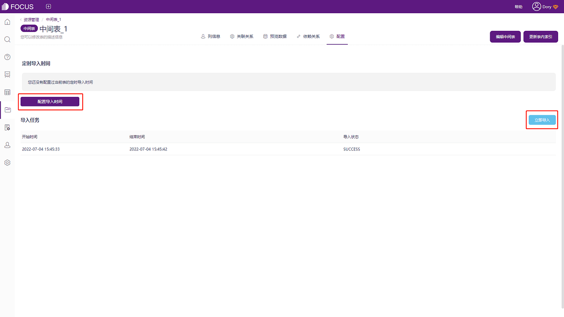Click the vertical page scrollbar
Viewport: 564px width, 317px height.
[x=563, y=177]
